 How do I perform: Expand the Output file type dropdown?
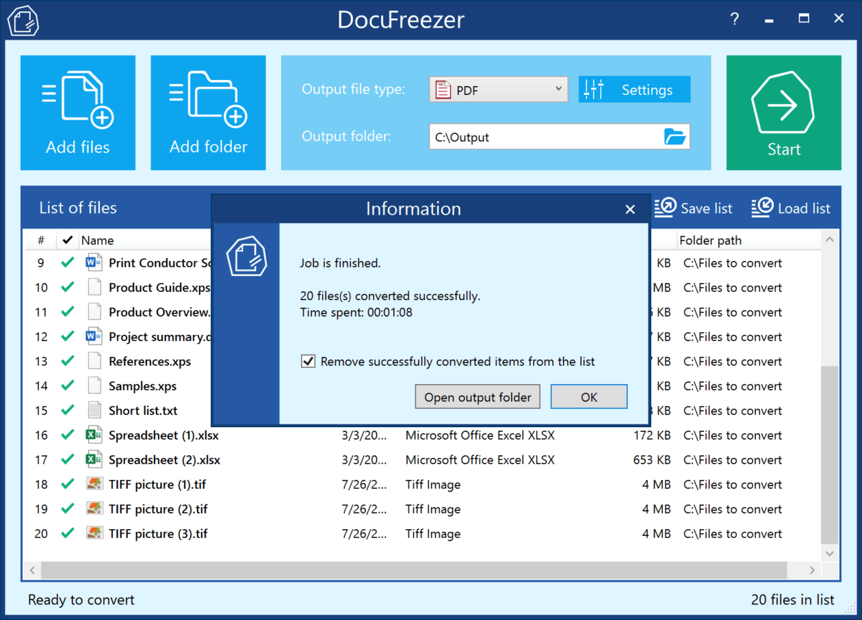pos(558,90)
